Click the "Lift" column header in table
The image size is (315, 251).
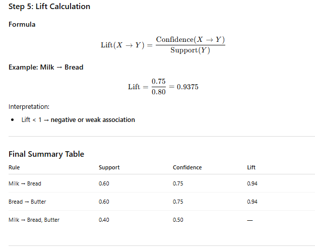[x=251, y=167]
